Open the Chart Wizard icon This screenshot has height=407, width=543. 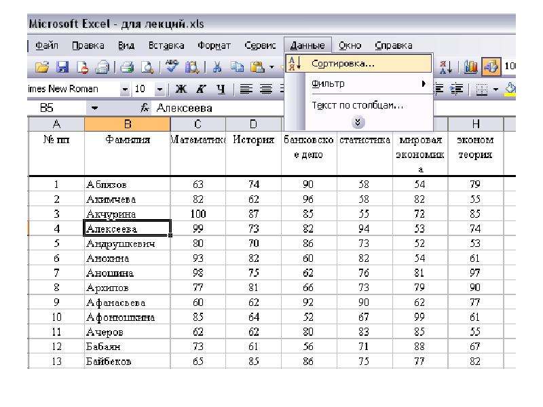(x=470, y=66)
